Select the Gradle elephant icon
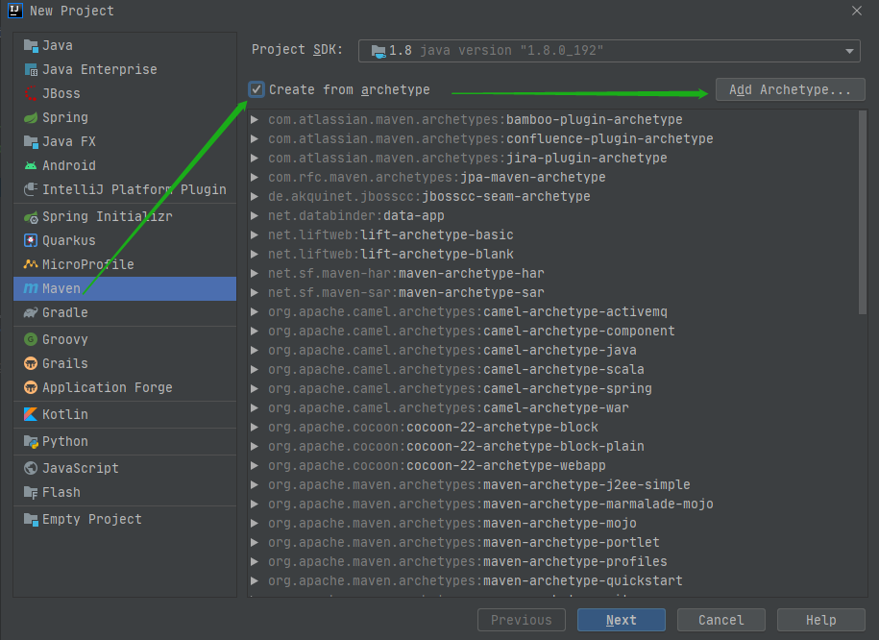The height and width of the screenshot is (640, 879). 31,312
